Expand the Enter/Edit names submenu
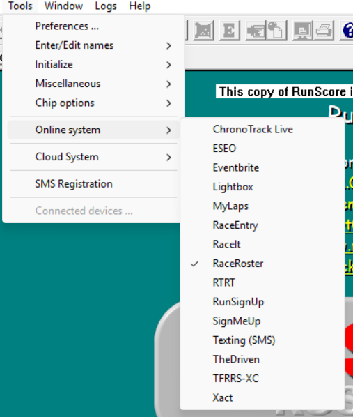The height and width of the screenshot is (417, 353). [x=93, y=45]
